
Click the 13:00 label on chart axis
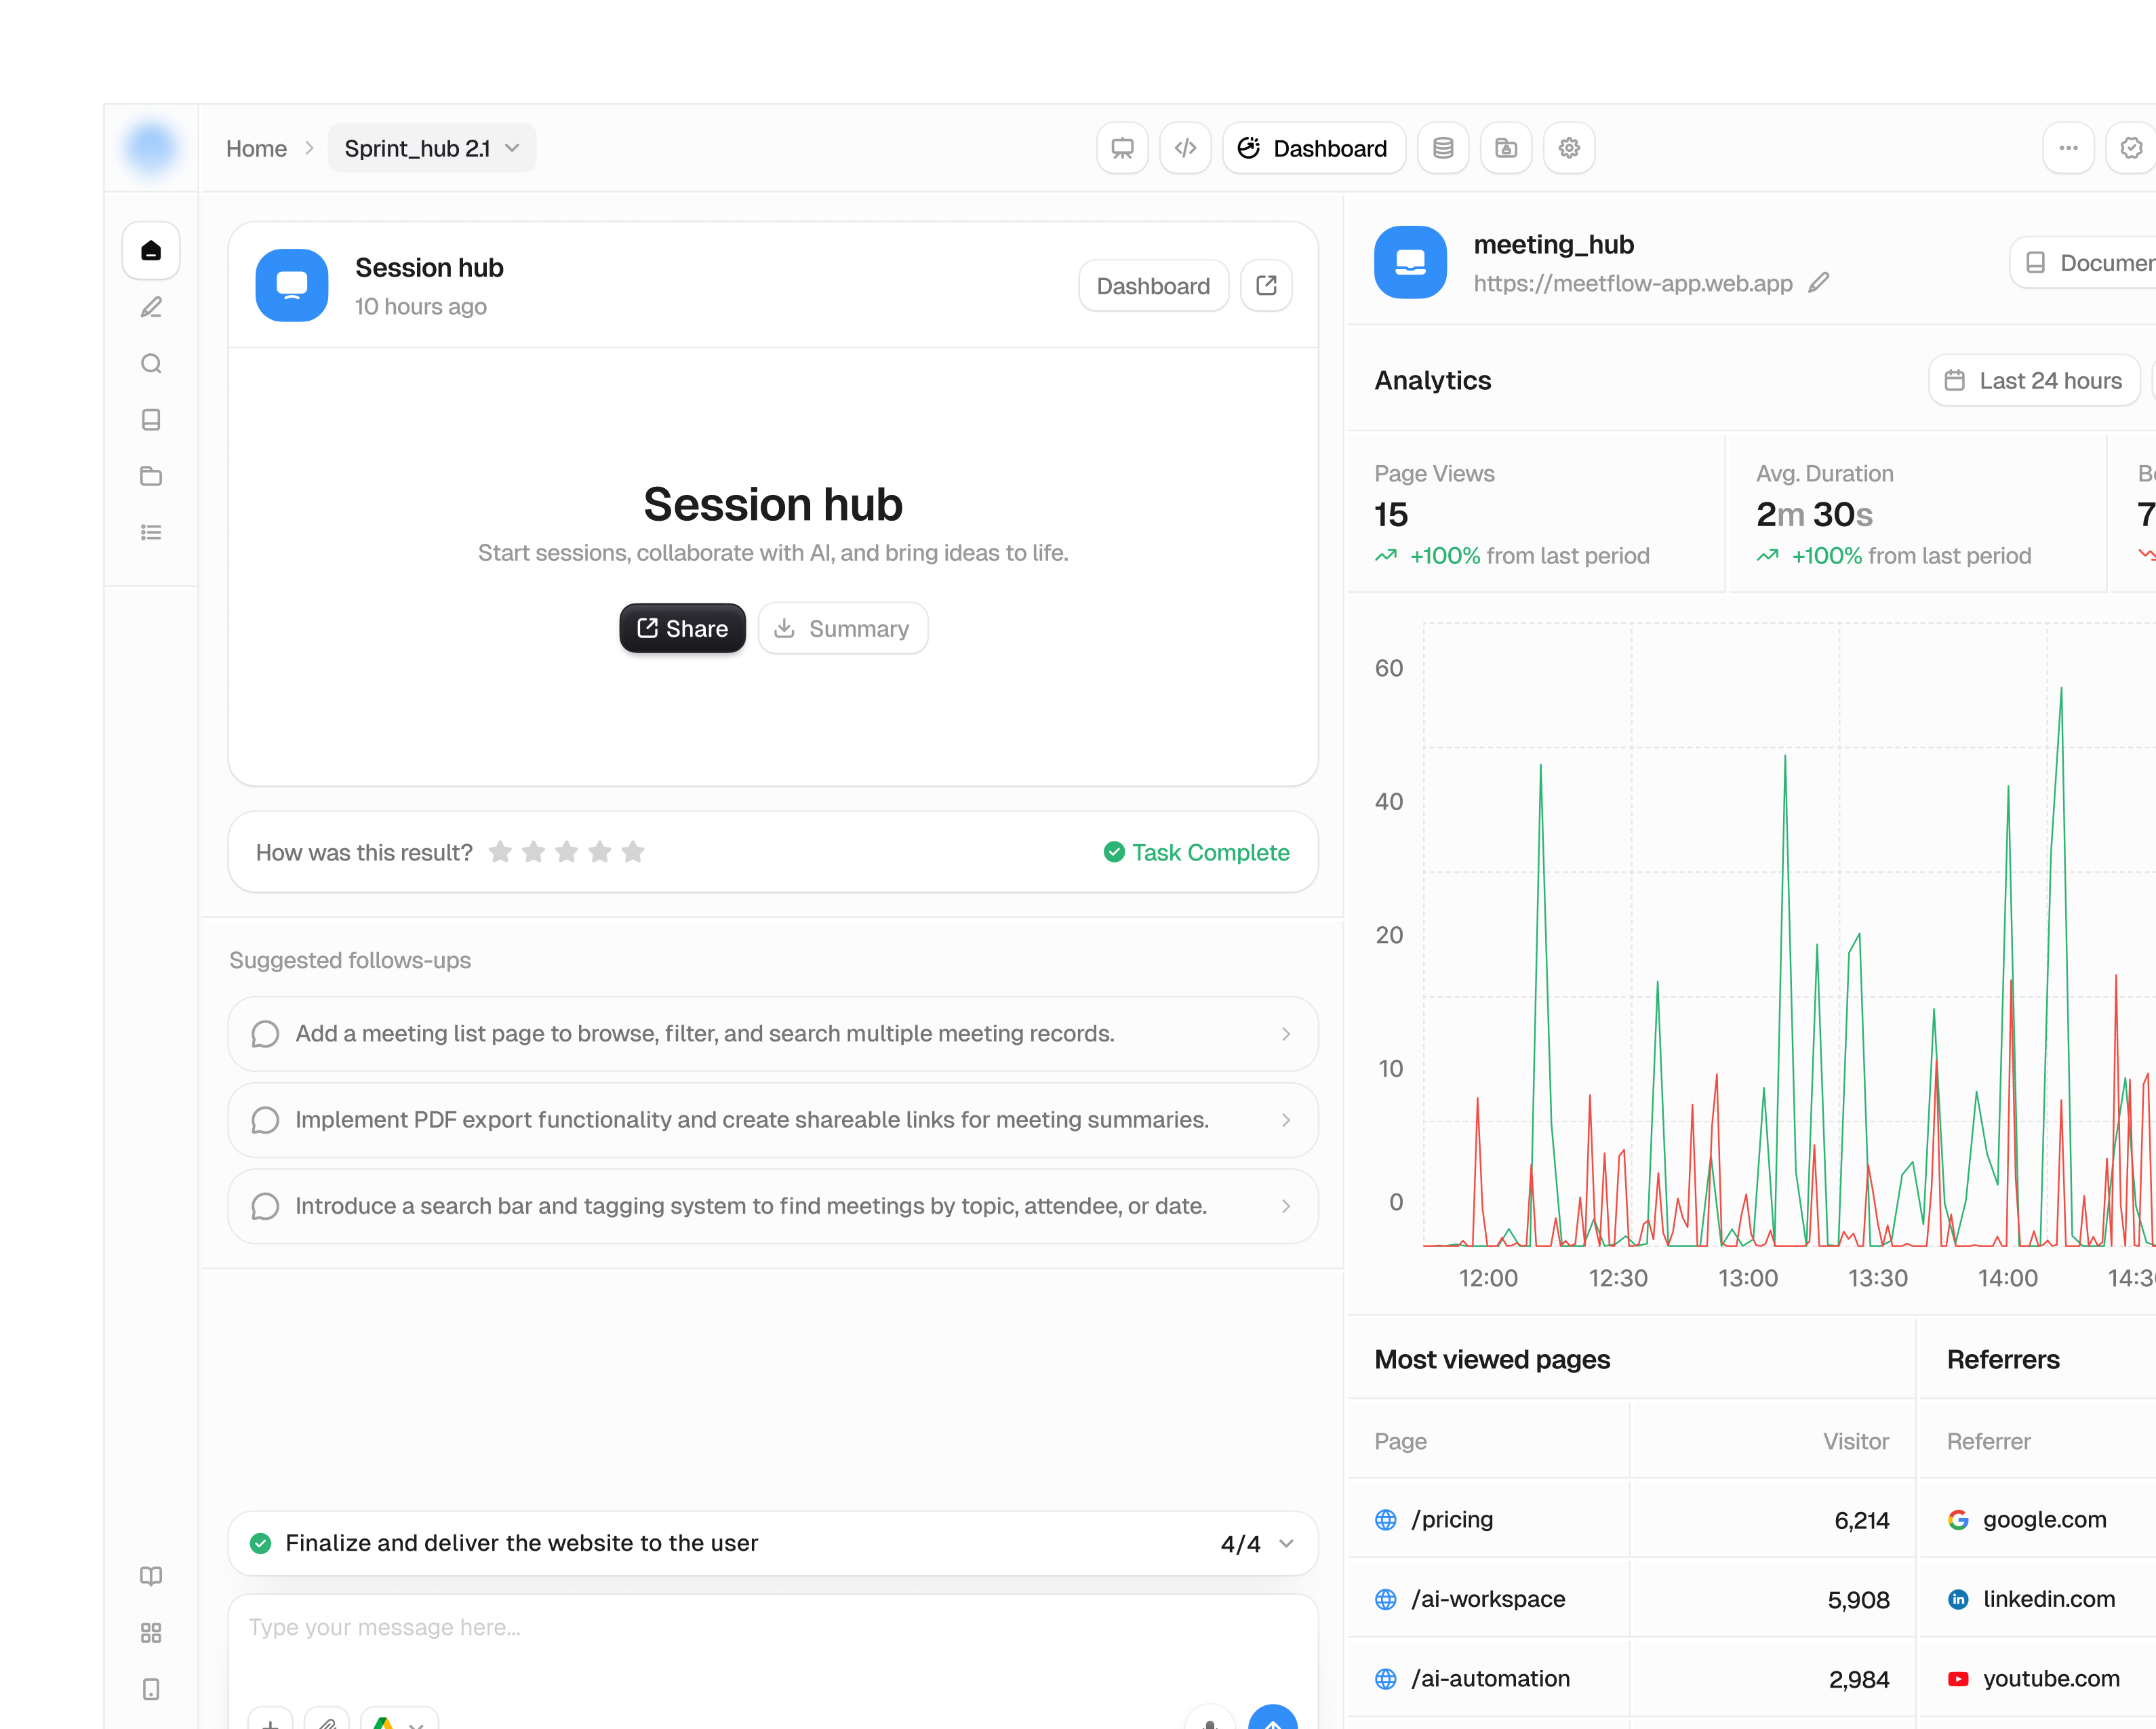pyautogui.click(x=1748, y=1278)
